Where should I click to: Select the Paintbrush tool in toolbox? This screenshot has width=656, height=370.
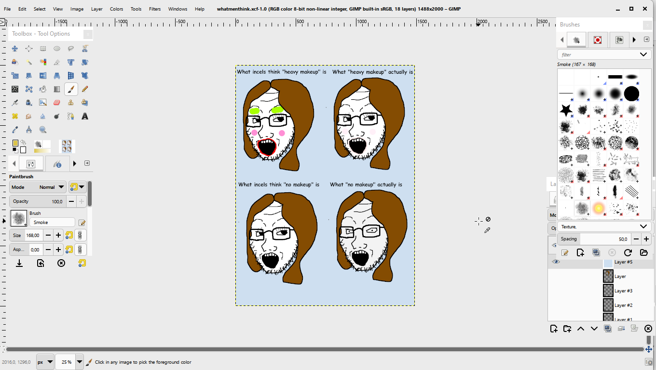point(71,89)
